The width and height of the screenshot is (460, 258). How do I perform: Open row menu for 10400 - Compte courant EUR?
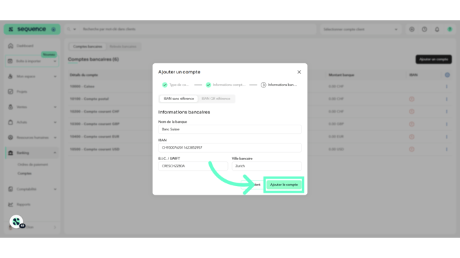pos(447,137)
